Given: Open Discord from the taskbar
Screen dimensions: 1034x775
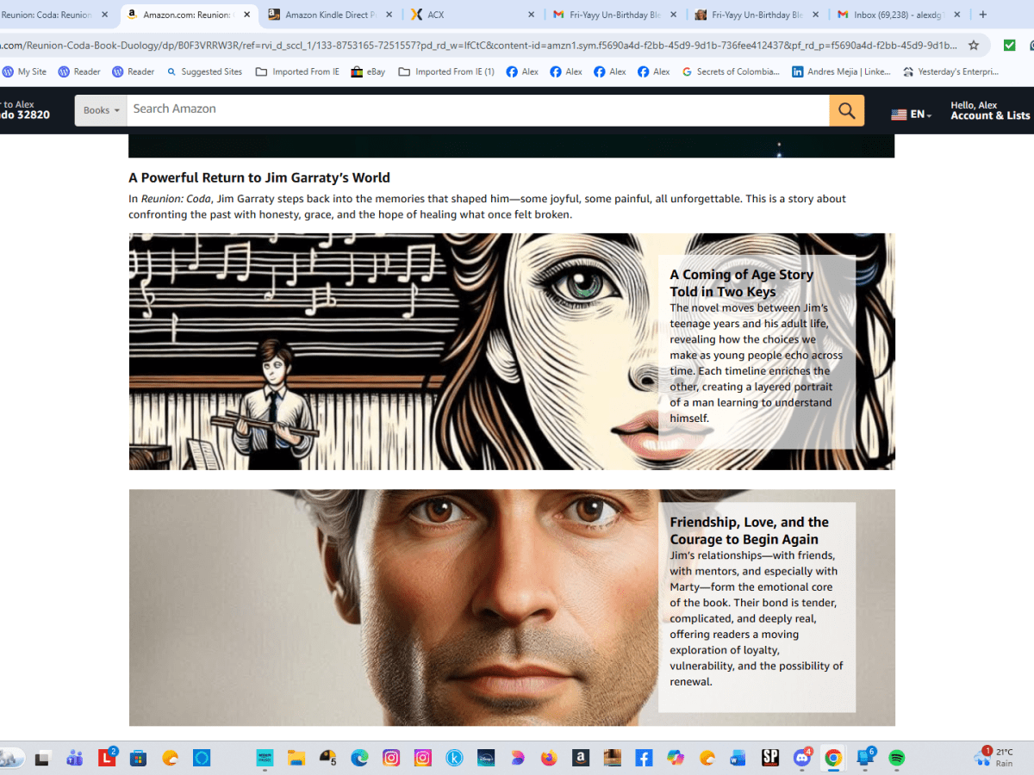Looking at the screenshot, I should click(x=802, y=758).
